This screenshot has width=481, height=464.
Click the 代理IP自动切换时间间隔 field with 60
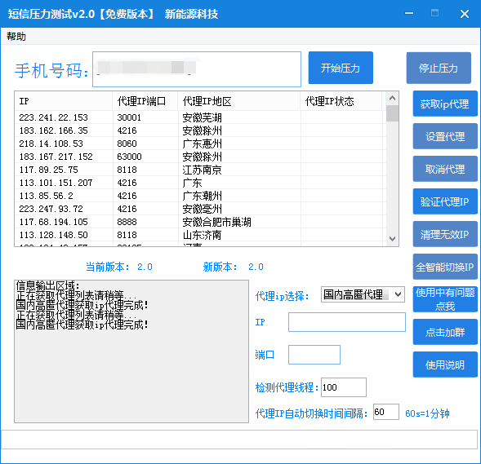pos(386,412)
